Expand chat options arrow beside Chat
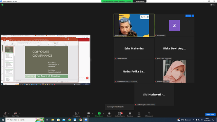Image resolution: width=217 pixels, height=122 pixels. (92, 114)
